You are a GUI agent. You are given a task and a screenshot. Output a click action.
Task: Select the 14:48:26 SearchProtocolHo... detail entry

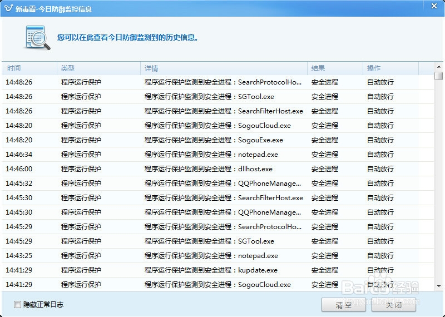coord(223,82)
